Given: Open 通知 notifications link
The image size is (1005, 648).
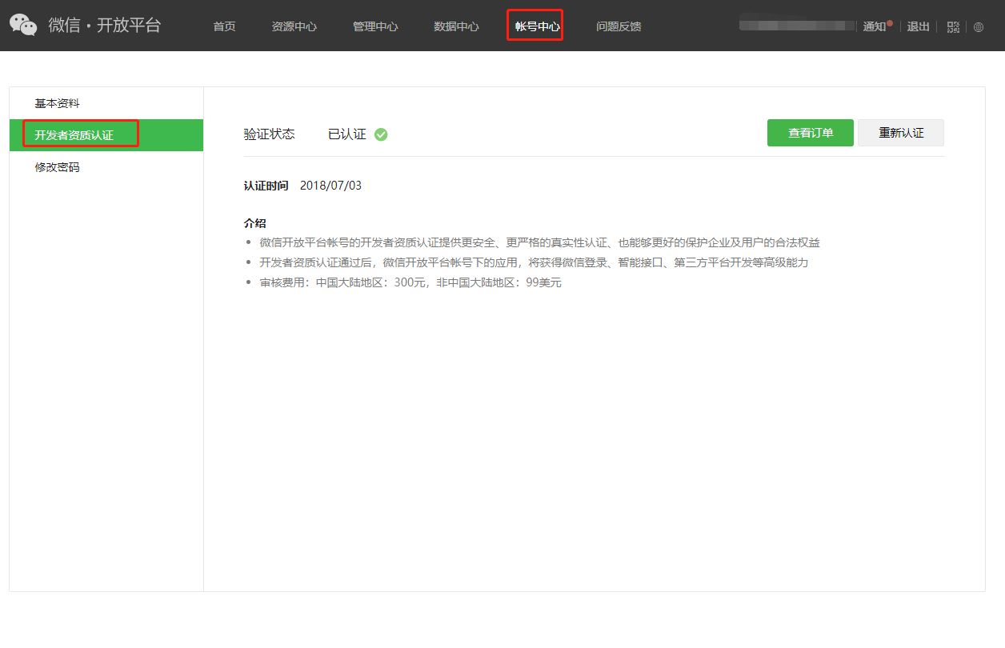Looking at the screenshot, I should (875, 26).
